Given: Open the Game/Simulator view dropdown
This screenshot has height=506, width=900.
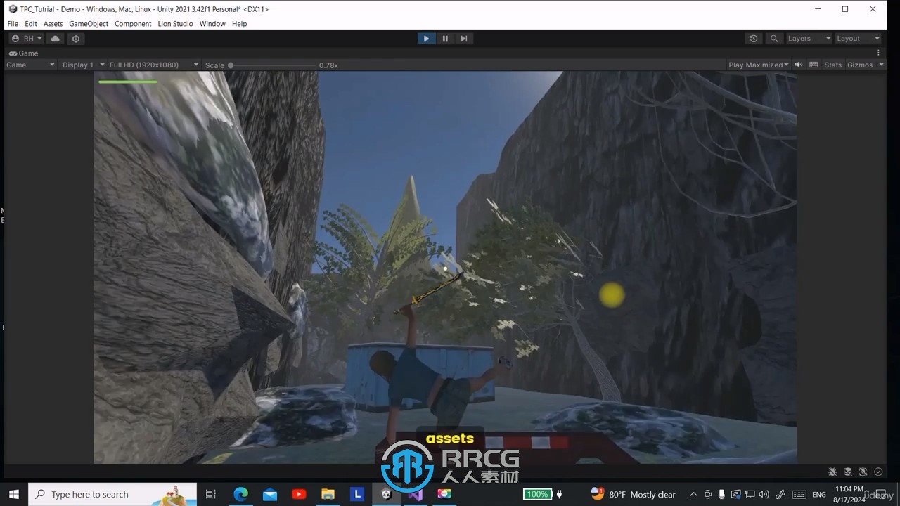Looking at the screenshot, I should [30, 65].
